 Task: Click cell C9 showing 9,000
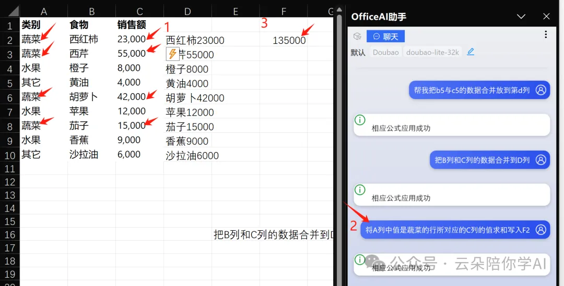pyautogui.click(x=139, y=140)
